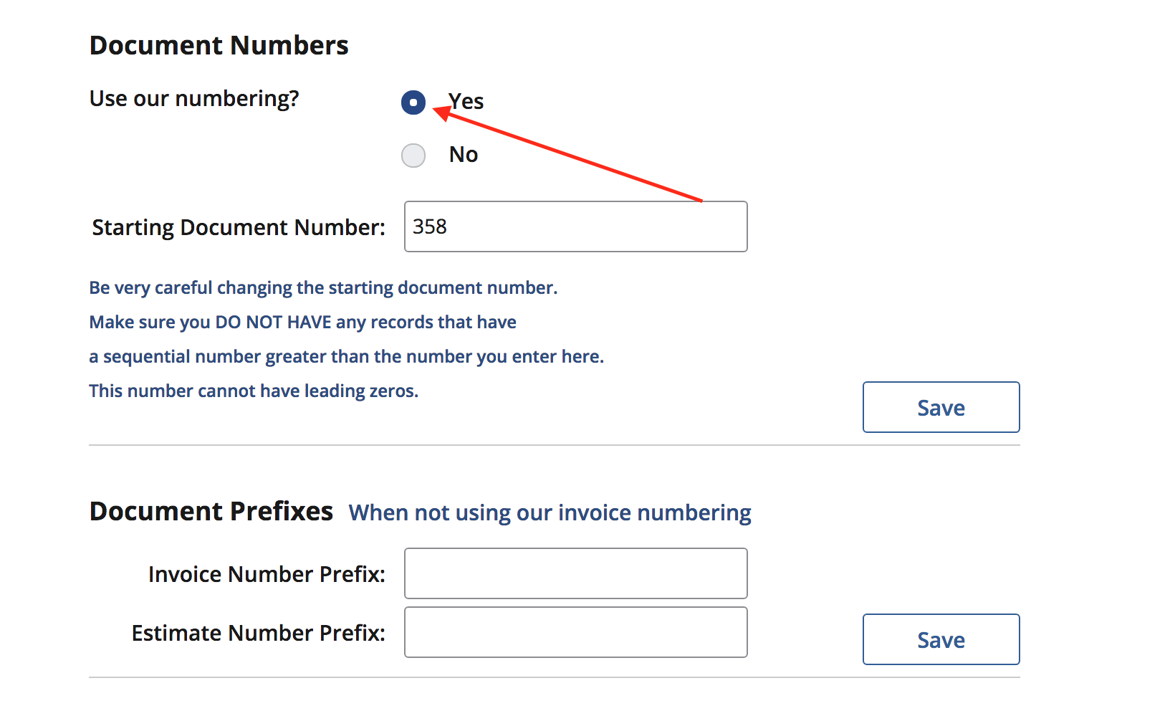Click the Starting Document Number label
Viewport: 1175px width, 711px height.
tap(238, 226)
